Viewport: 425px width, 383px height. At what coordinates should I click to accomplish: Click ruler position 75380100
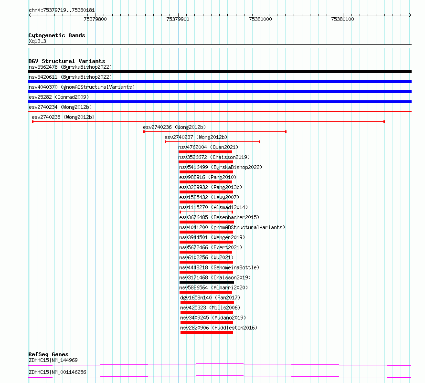[342, 19]
